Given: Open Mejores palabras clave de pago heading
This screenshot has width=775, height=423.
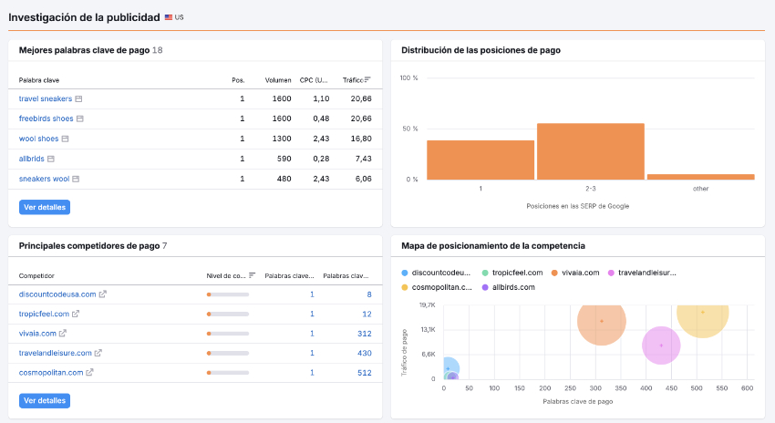Looking at the screenshot, I should point(83,50).
